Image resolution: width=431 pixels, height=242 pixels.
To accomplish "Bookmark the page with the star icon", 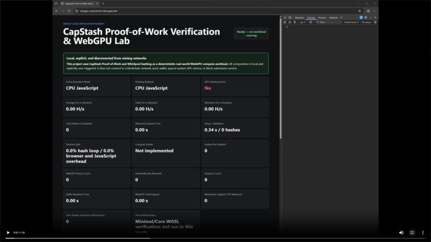I will 359,11.
